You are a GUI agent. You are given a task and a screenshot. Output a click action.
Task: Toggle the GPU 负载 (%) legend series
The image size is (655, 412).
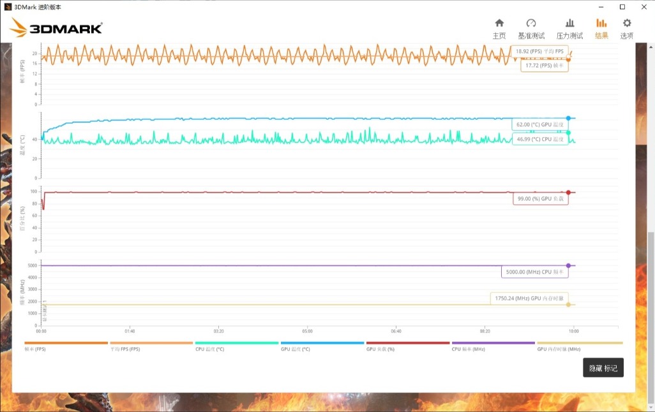coord(380,349)
